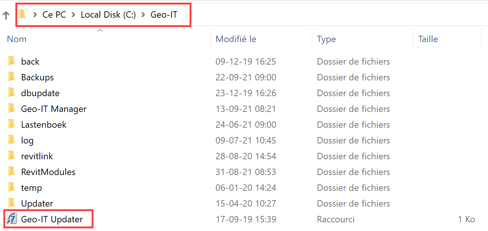Select the Geo-IT Updater shortcut name
The height and width of the screenshot is (231, 488).
click(52, 219)
